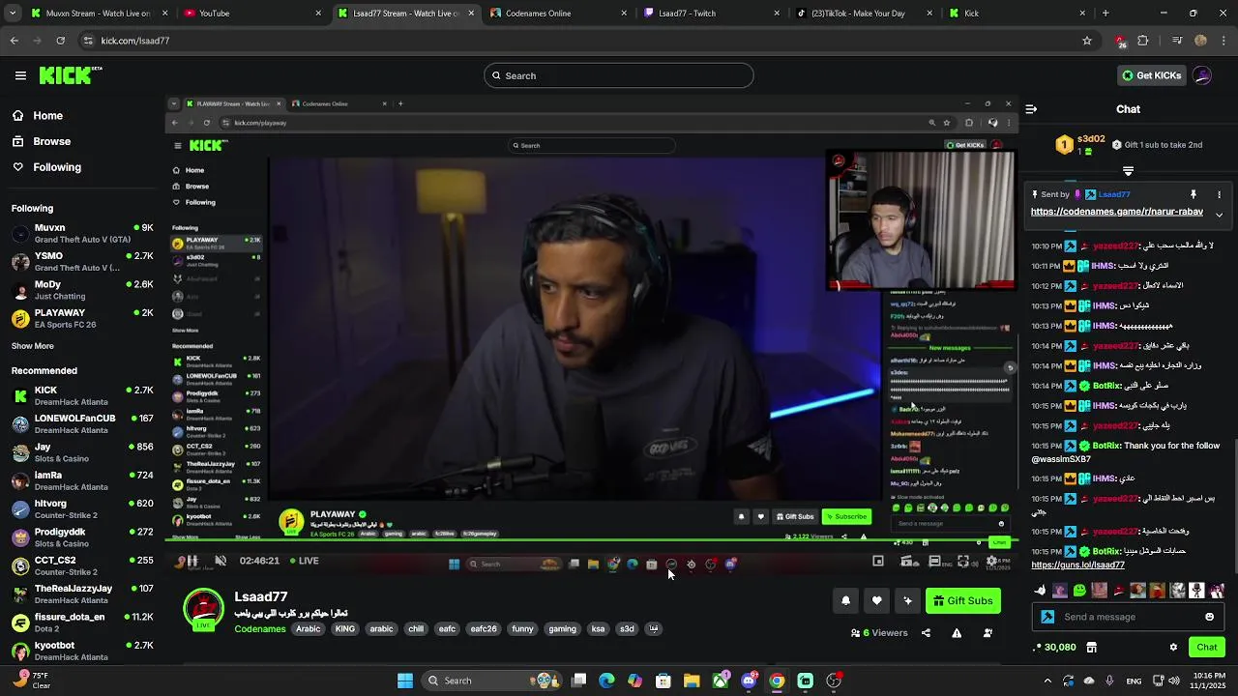Image resolution: width=1238 pixels, height=696 pixels.
Task: Open YSMO channel in sidebar
Action: point(82,261)
